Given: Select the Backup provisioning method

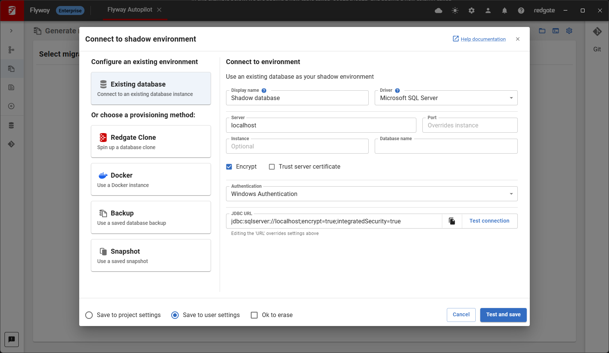Looking at the screenshot, I should [x=151, y=217].
